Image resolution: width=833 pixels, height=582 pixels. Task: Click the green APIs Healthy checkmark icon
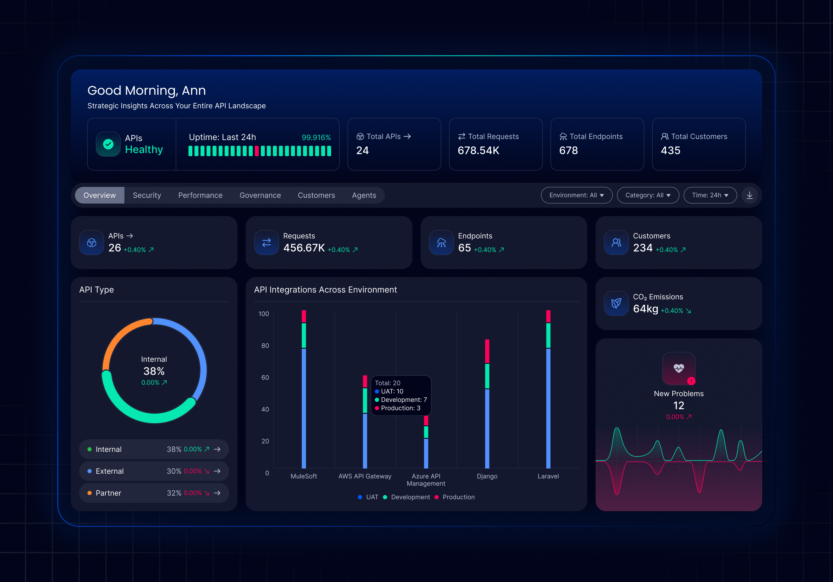coord(108,144)
